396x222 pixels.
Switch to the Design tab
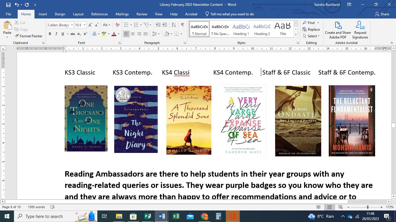[60, 14]
